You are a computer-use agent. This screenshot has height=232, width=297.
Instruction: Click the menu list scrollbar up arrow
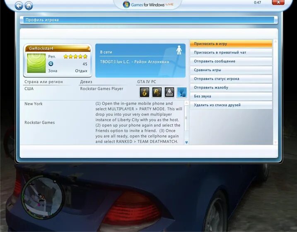pyautogui.click(x=275, y=41)
